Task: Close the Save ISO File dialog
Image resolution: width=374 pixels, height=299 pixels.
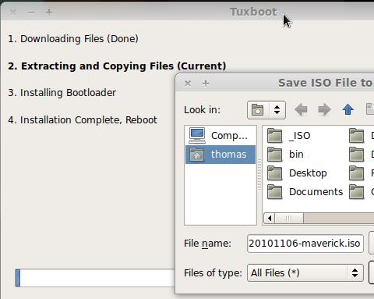Action: point(188,84)
